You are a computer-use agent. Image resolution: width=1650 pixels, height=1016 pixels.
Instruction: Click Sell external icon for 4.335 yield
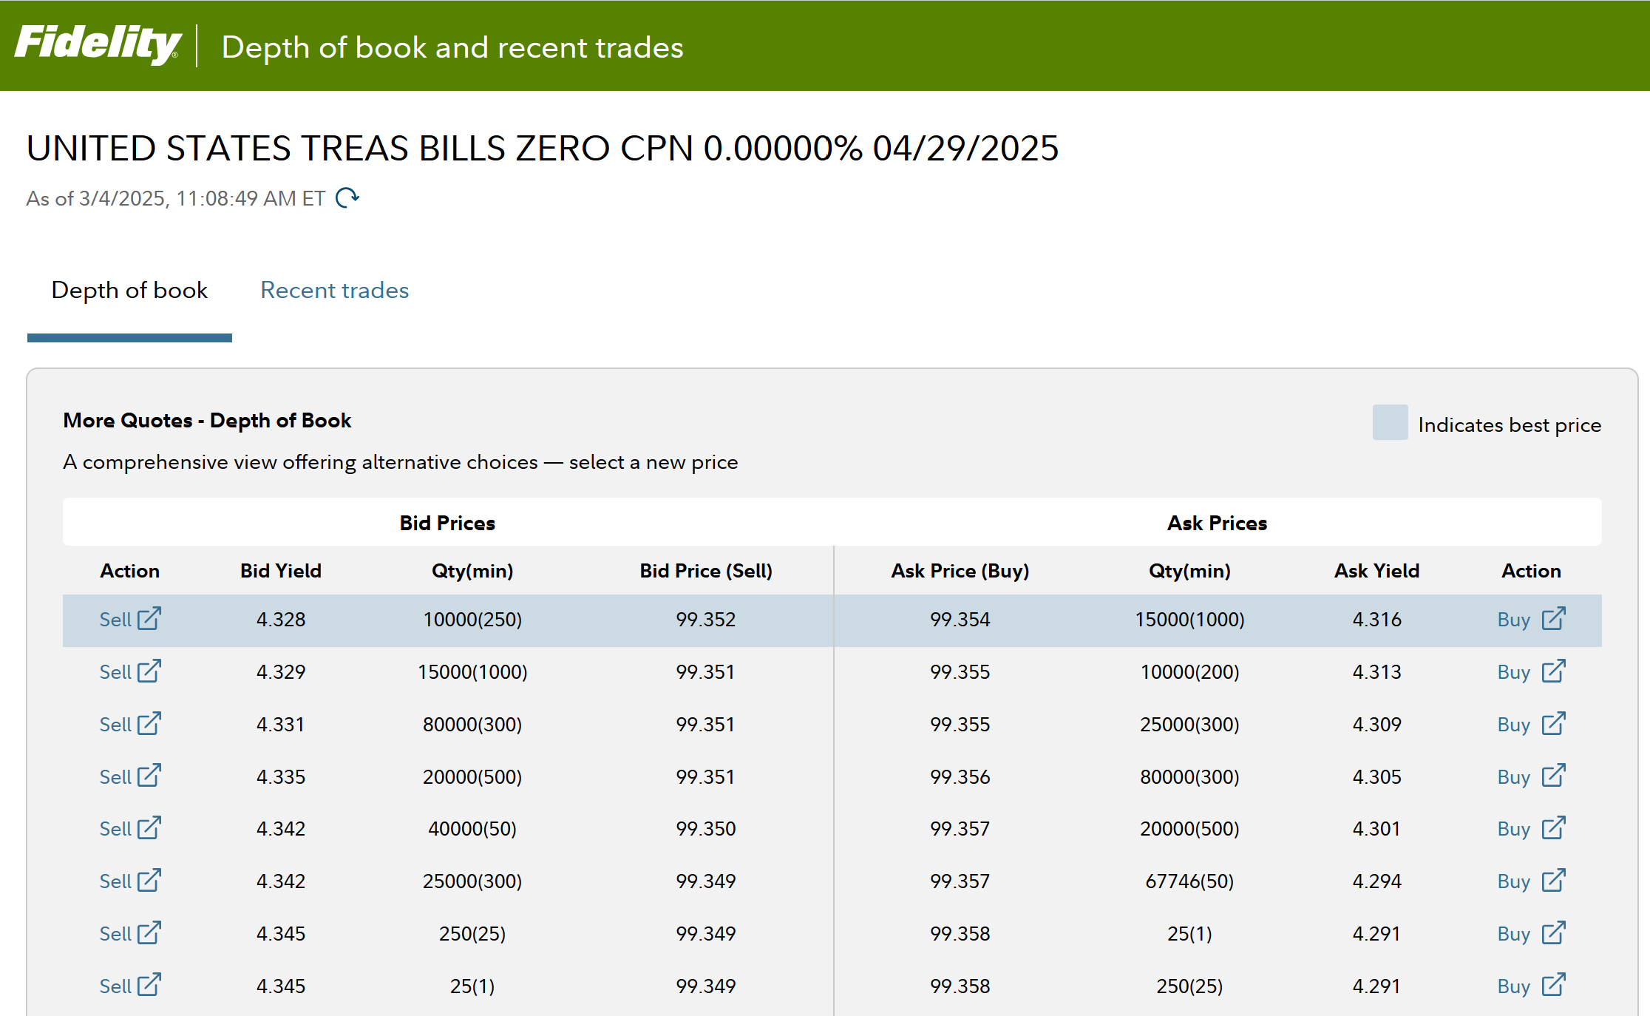[x=149, y=776]
